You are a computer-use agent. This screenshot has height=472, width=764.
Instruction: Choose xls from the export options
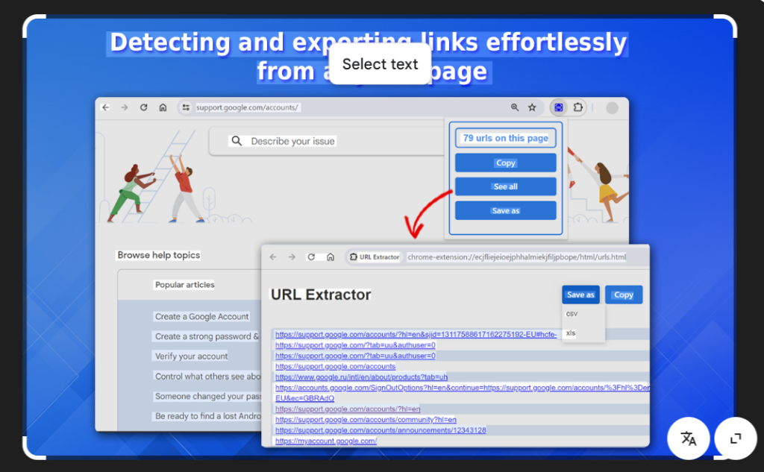(572, 333)
